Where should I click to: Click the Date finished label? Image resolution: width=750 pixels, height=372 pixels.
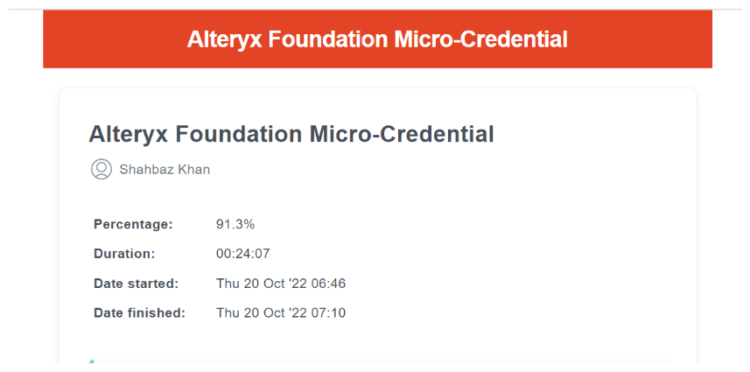click(x=139, y=313)
